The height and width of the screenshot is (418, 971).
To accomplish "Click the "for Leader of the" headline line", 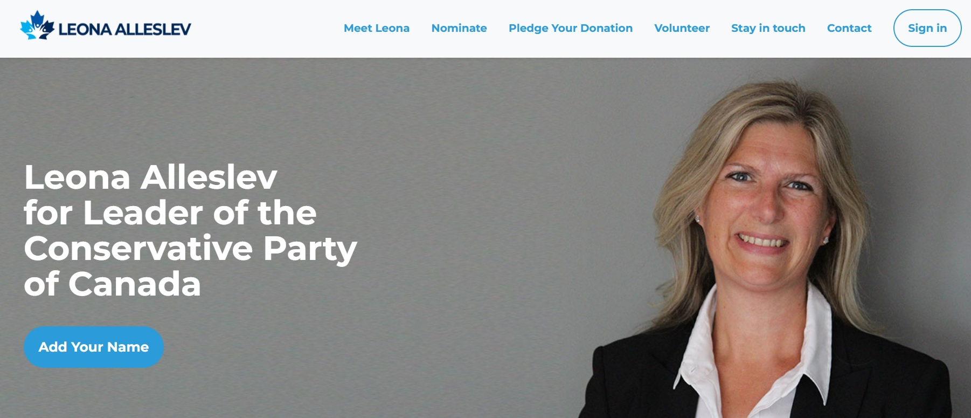I will click(170, 213).
